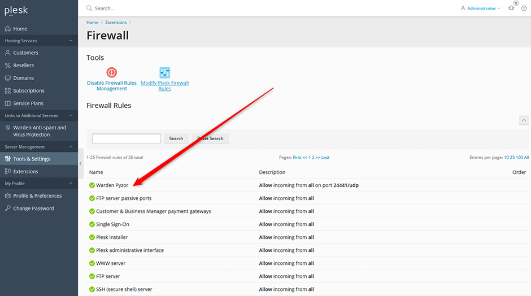
Task: Click the Description column header
Action: 272,172
